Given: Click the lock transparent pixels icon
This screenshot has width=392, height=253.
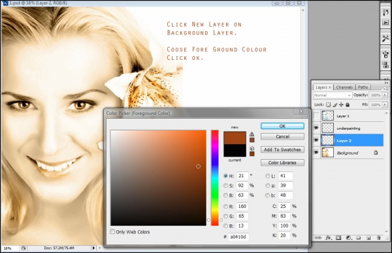Looking at the screenshot, I should pyautogui.click(x=328, y=105).
